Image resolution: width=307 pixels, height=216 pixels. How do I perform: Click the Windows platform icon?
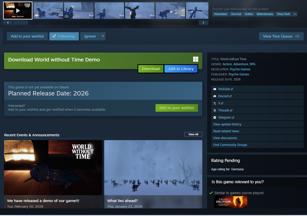click(196, 59)
